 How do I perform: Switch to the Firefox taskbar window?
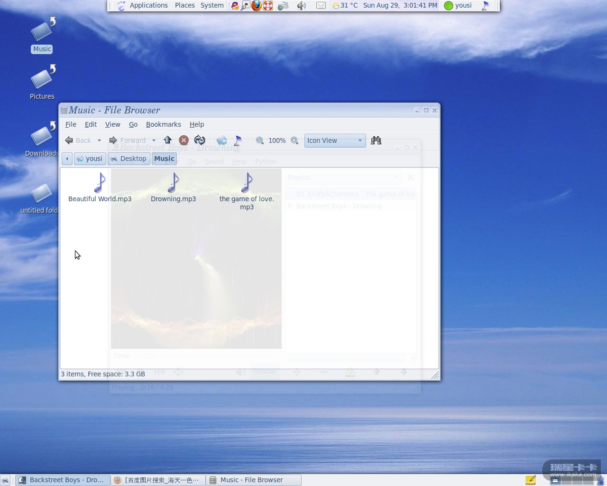pos(158,480)
